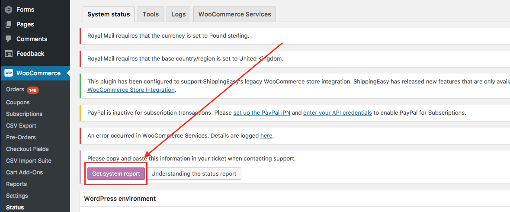The image size is (510, 212).
Task: Click the copy and paste support instruction text
Action: point(192,159)
